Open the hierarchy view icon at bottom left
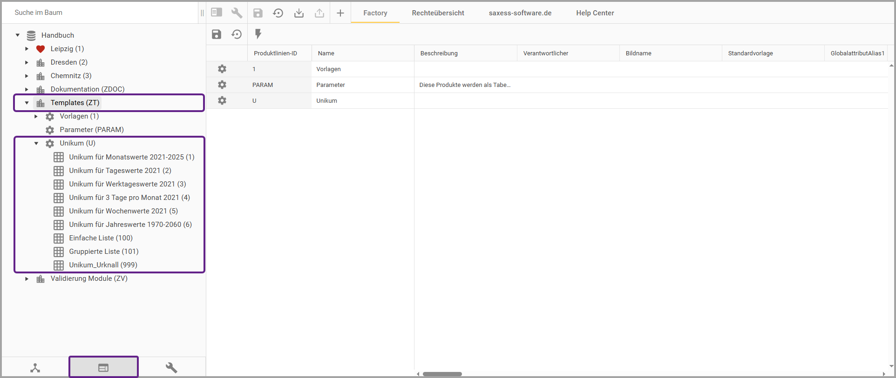896x378 pixels. coord(35,368)
